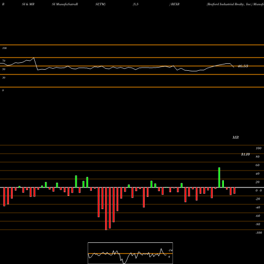264x264 pixels.
Task: Click the SI(TM) header text
Action: click(100, 4)
